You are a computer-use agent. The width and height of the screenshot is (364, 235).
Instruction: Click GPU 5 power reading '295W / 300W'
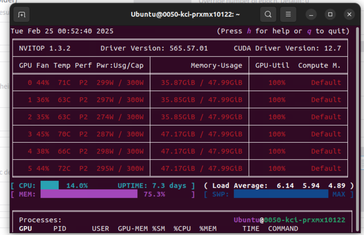pyautogui.click(x=120, y=169)
